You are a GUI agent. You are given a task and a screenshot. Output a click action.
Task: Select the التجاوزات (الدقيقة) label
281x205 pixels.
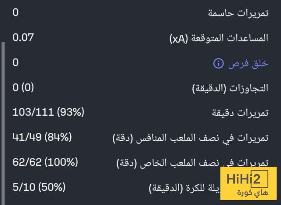(230, 88)
